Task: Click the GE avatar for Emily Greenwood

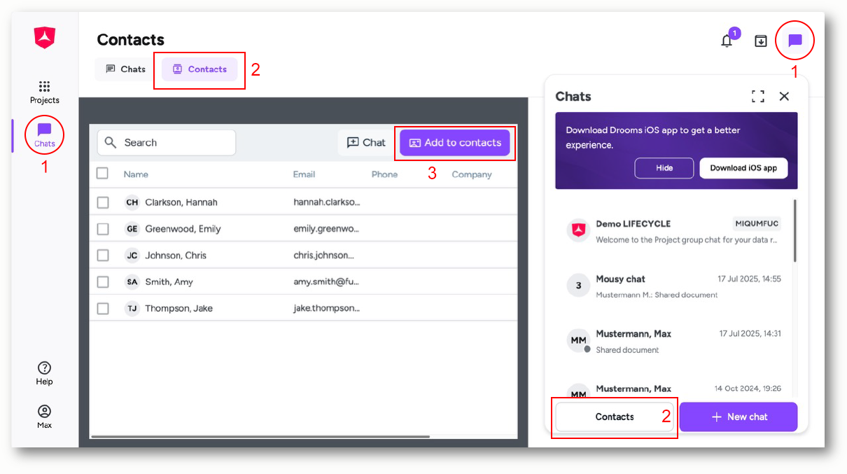Action: click(x=132, y=229)
